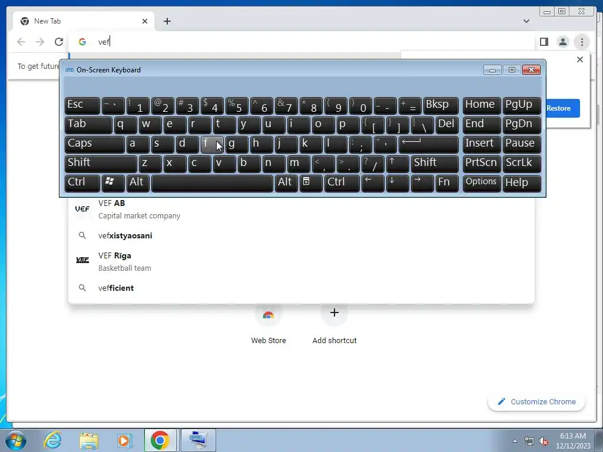Tap the Enter arrow key

pos(429,145)
